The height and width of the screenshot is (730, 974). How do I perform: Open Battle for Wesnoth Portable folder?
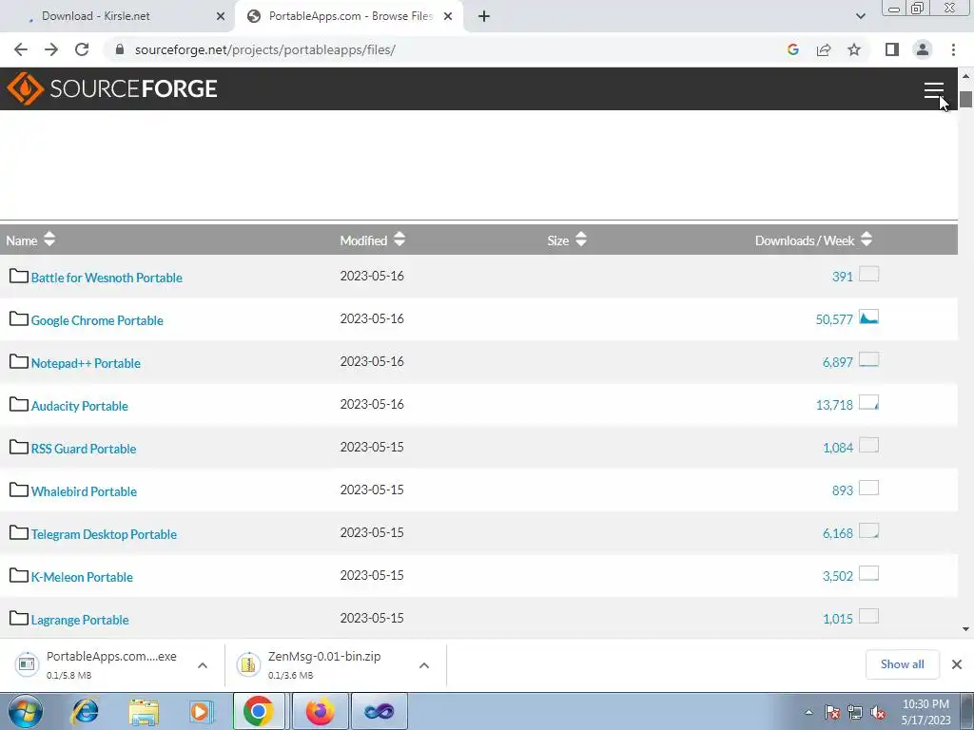(107, 278)
